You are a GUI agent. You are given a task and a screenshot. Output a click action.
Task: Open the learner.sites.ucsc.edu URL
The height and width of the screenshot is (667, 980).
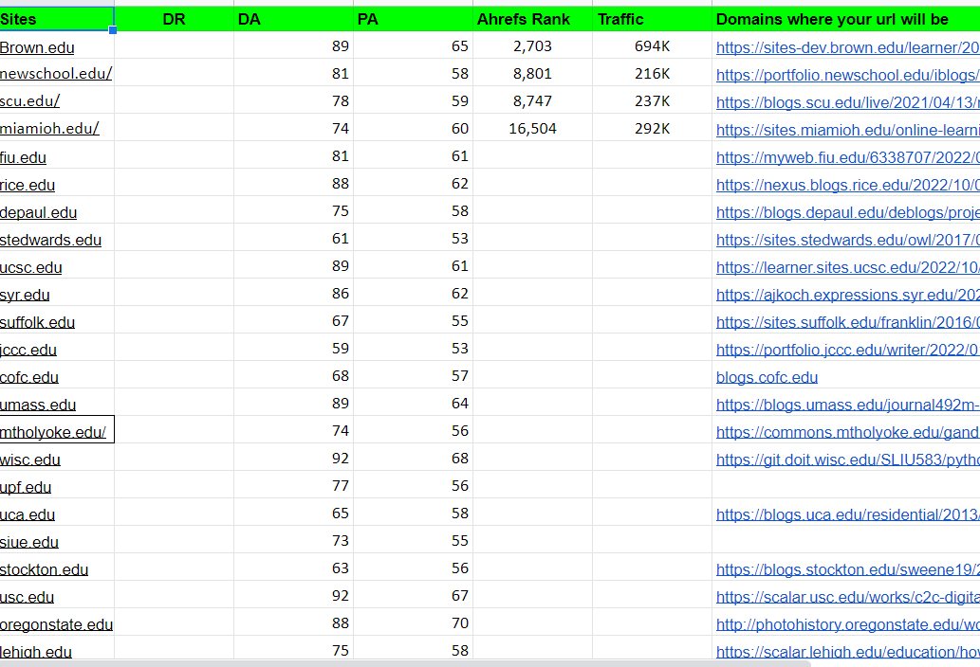[x=847, y=267]
